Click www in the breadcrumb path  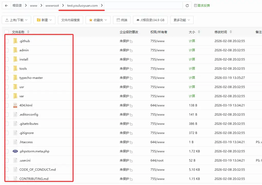coord(33,5)
